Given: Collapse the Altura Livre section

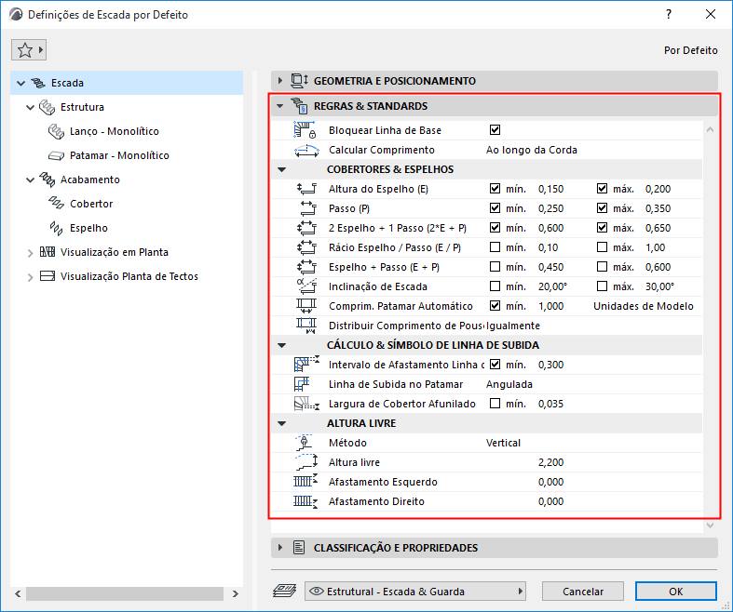Looking at the screenshot, I should click(282, 424).
